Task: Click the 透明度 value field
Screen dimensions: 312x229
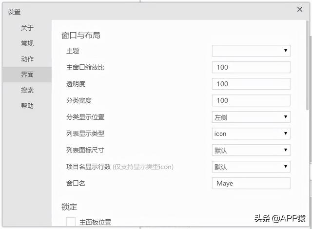Action: pyautogui.click(x=251, y=84)
